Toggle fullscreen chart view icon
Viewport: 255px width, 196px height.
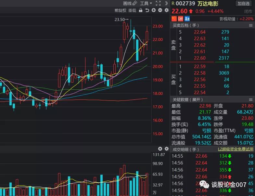pos(158,3)
